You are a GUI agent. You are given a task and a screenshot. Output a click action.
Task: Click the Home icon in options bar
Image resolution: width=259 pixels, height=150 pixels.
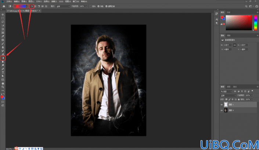click(x=4, y=6)
